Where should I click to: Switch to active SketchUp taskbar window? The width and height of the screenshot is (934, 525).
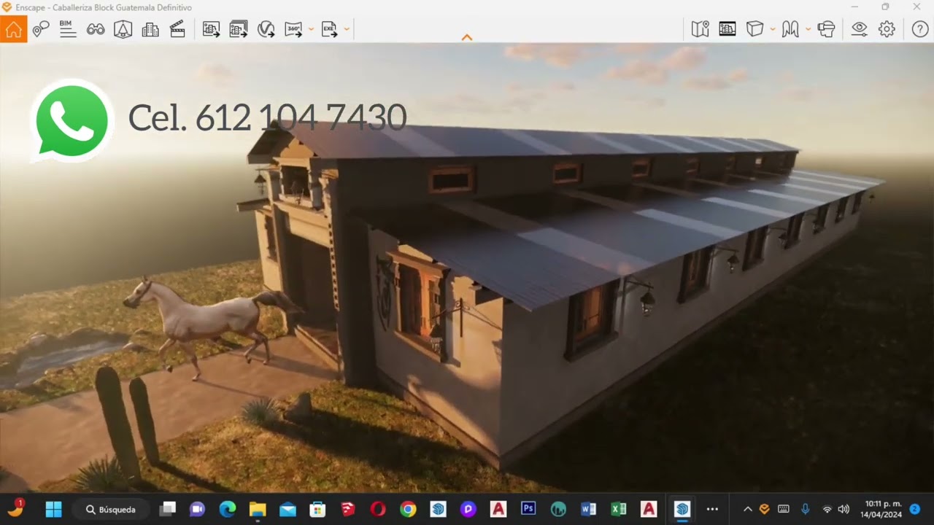(682, 509)
